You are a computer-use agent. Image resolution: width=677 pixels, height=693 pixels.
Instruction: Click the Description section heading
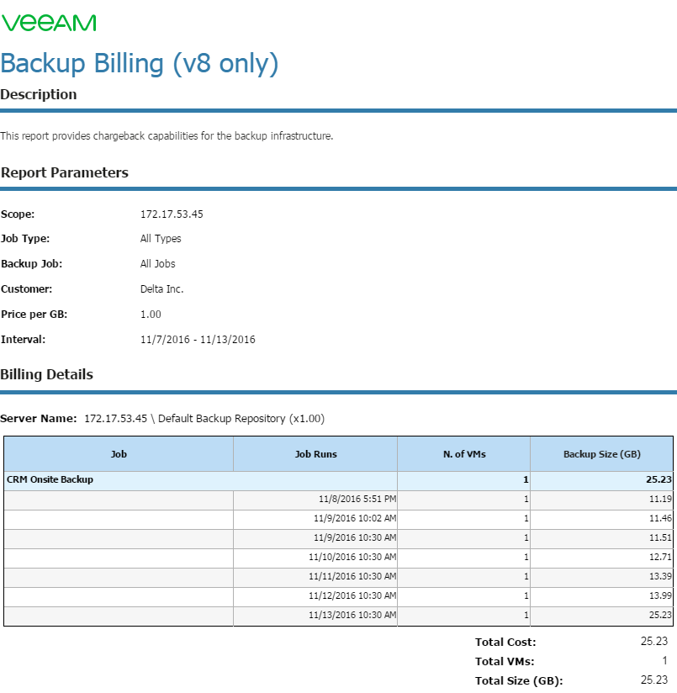[x=39, y=94]
